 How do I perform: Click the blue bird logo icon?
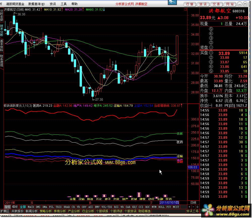pos(172,2)
